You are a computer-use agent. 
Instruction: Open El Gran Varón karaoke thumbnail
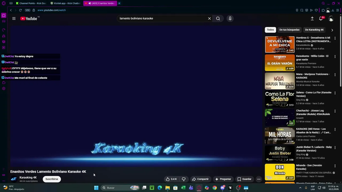point(280,63)
